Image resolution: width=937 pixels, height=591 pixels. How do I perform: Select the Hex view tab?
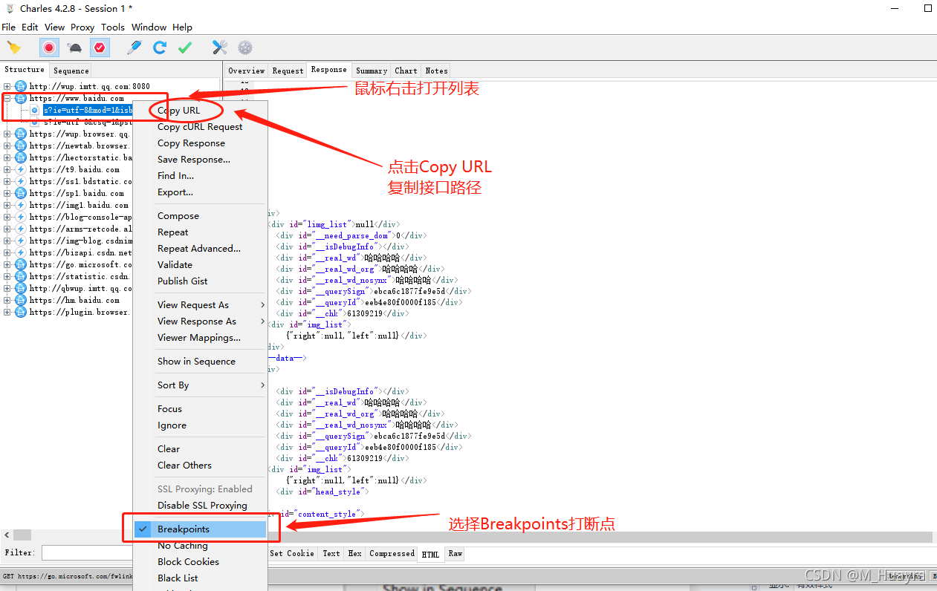(354, 554)
